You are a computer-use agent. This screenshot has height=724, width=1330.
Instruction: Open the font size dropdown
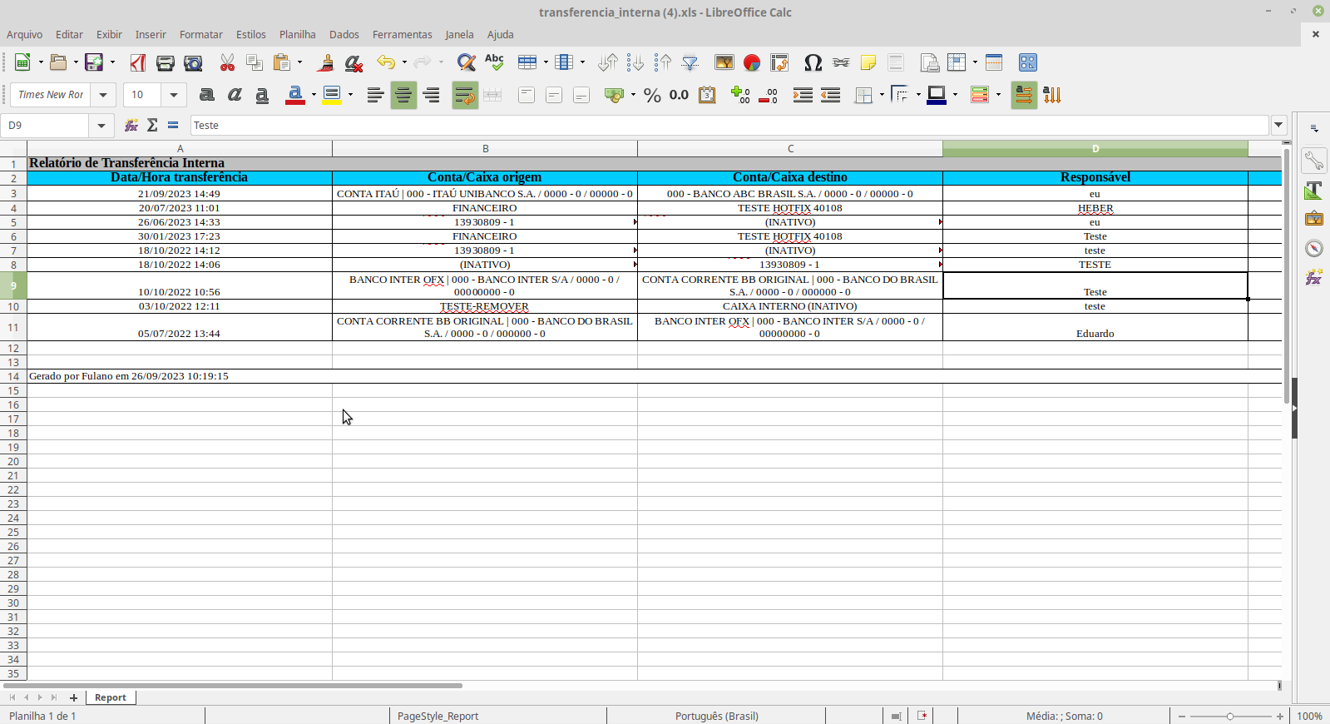tap(174, 95)
